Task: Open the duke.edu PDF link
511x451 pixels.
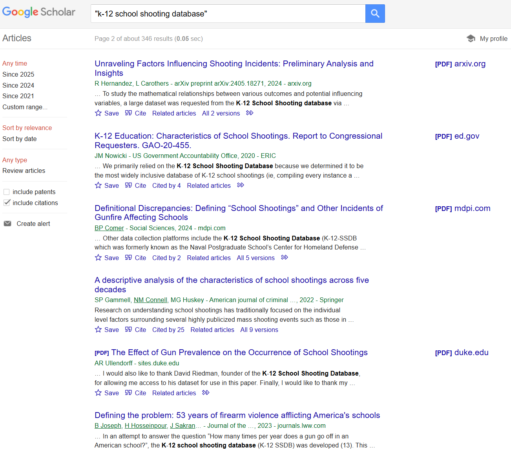Action: click(x=462, y=352)
